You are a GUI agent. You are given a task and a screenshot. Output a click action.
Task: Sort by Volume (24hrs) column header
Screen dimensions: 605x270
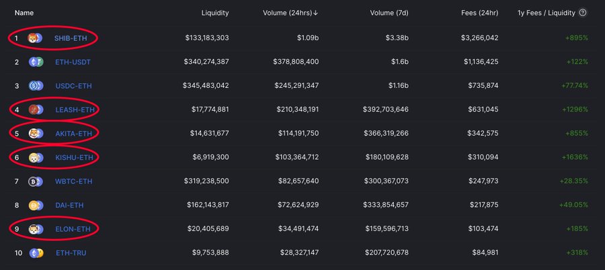290,13
